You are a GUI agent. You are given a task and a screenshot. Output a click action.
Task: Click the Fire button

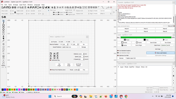pos(84,70)
